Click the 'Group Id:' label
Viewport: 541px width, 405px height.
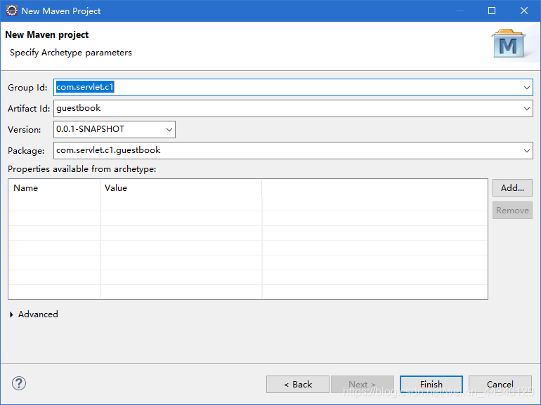pos(27,88)
